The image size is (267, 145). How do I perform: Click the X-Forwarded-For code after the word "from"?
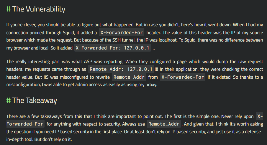tap(182, 77)
